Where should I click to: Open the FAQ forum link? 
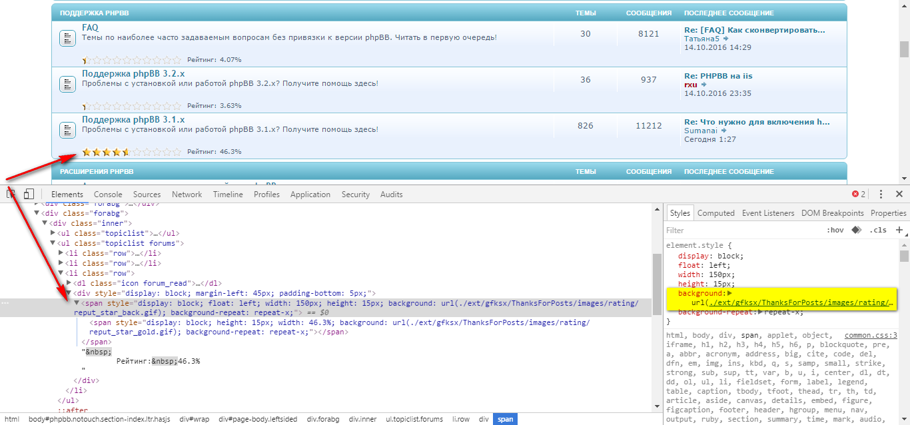point(90,28)
